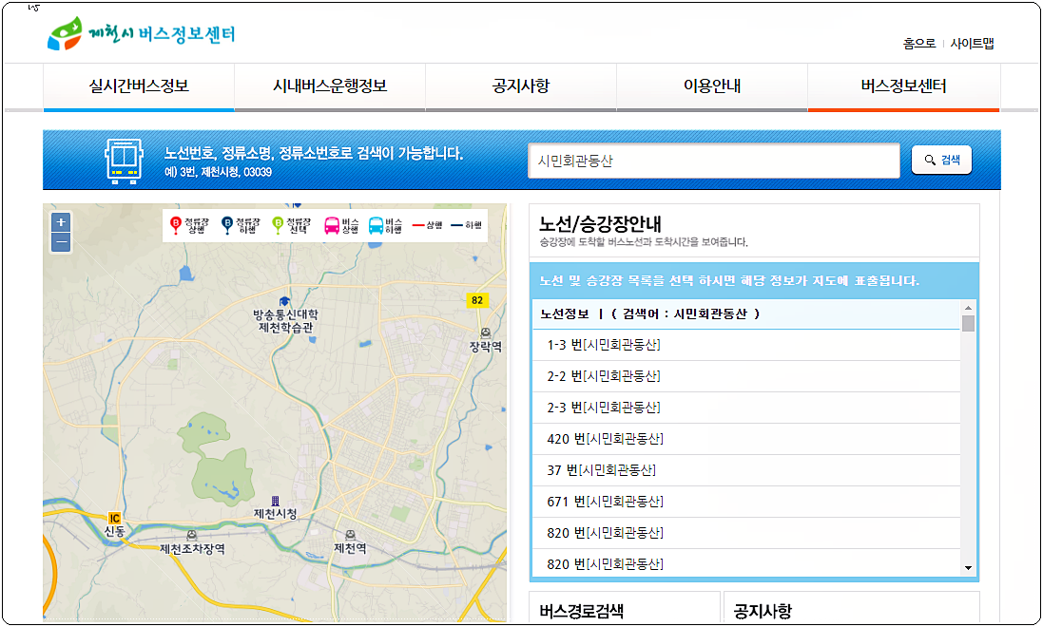Click route list scrollbar up arrow

[968, 308]
